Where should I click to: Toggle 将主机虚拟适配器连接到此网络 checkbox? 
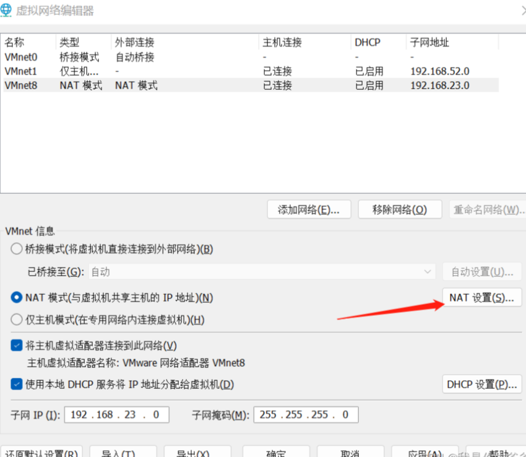click(15, 346)
